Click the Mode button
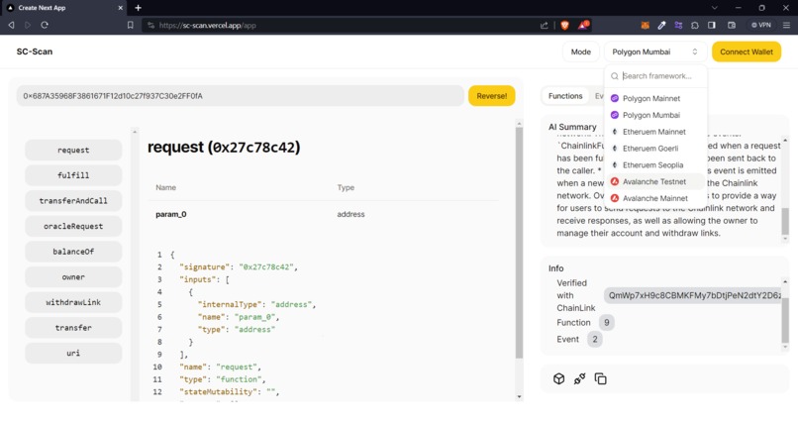Viewport: 798px width, 422px height. (x=581, y=52)
